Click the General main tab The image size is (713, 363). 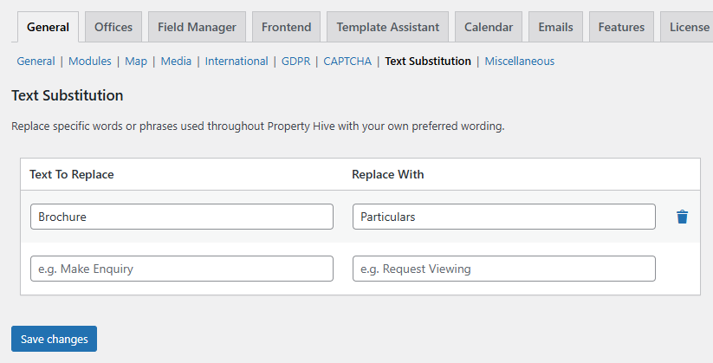(x=48, y=27)
